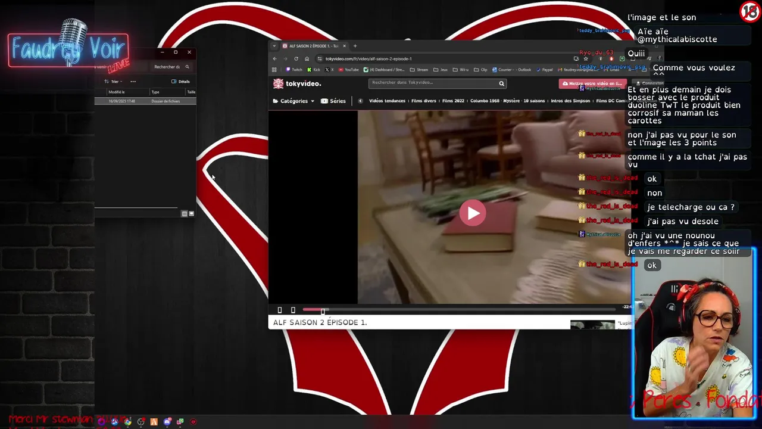Image resolution: width=762 pixels, height=429 pixels.
Task: Go back in the browser
Action: 274,58
